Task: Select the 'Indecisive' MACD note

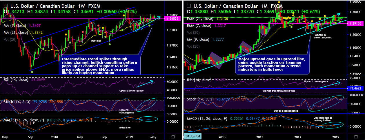Action: 125,127
